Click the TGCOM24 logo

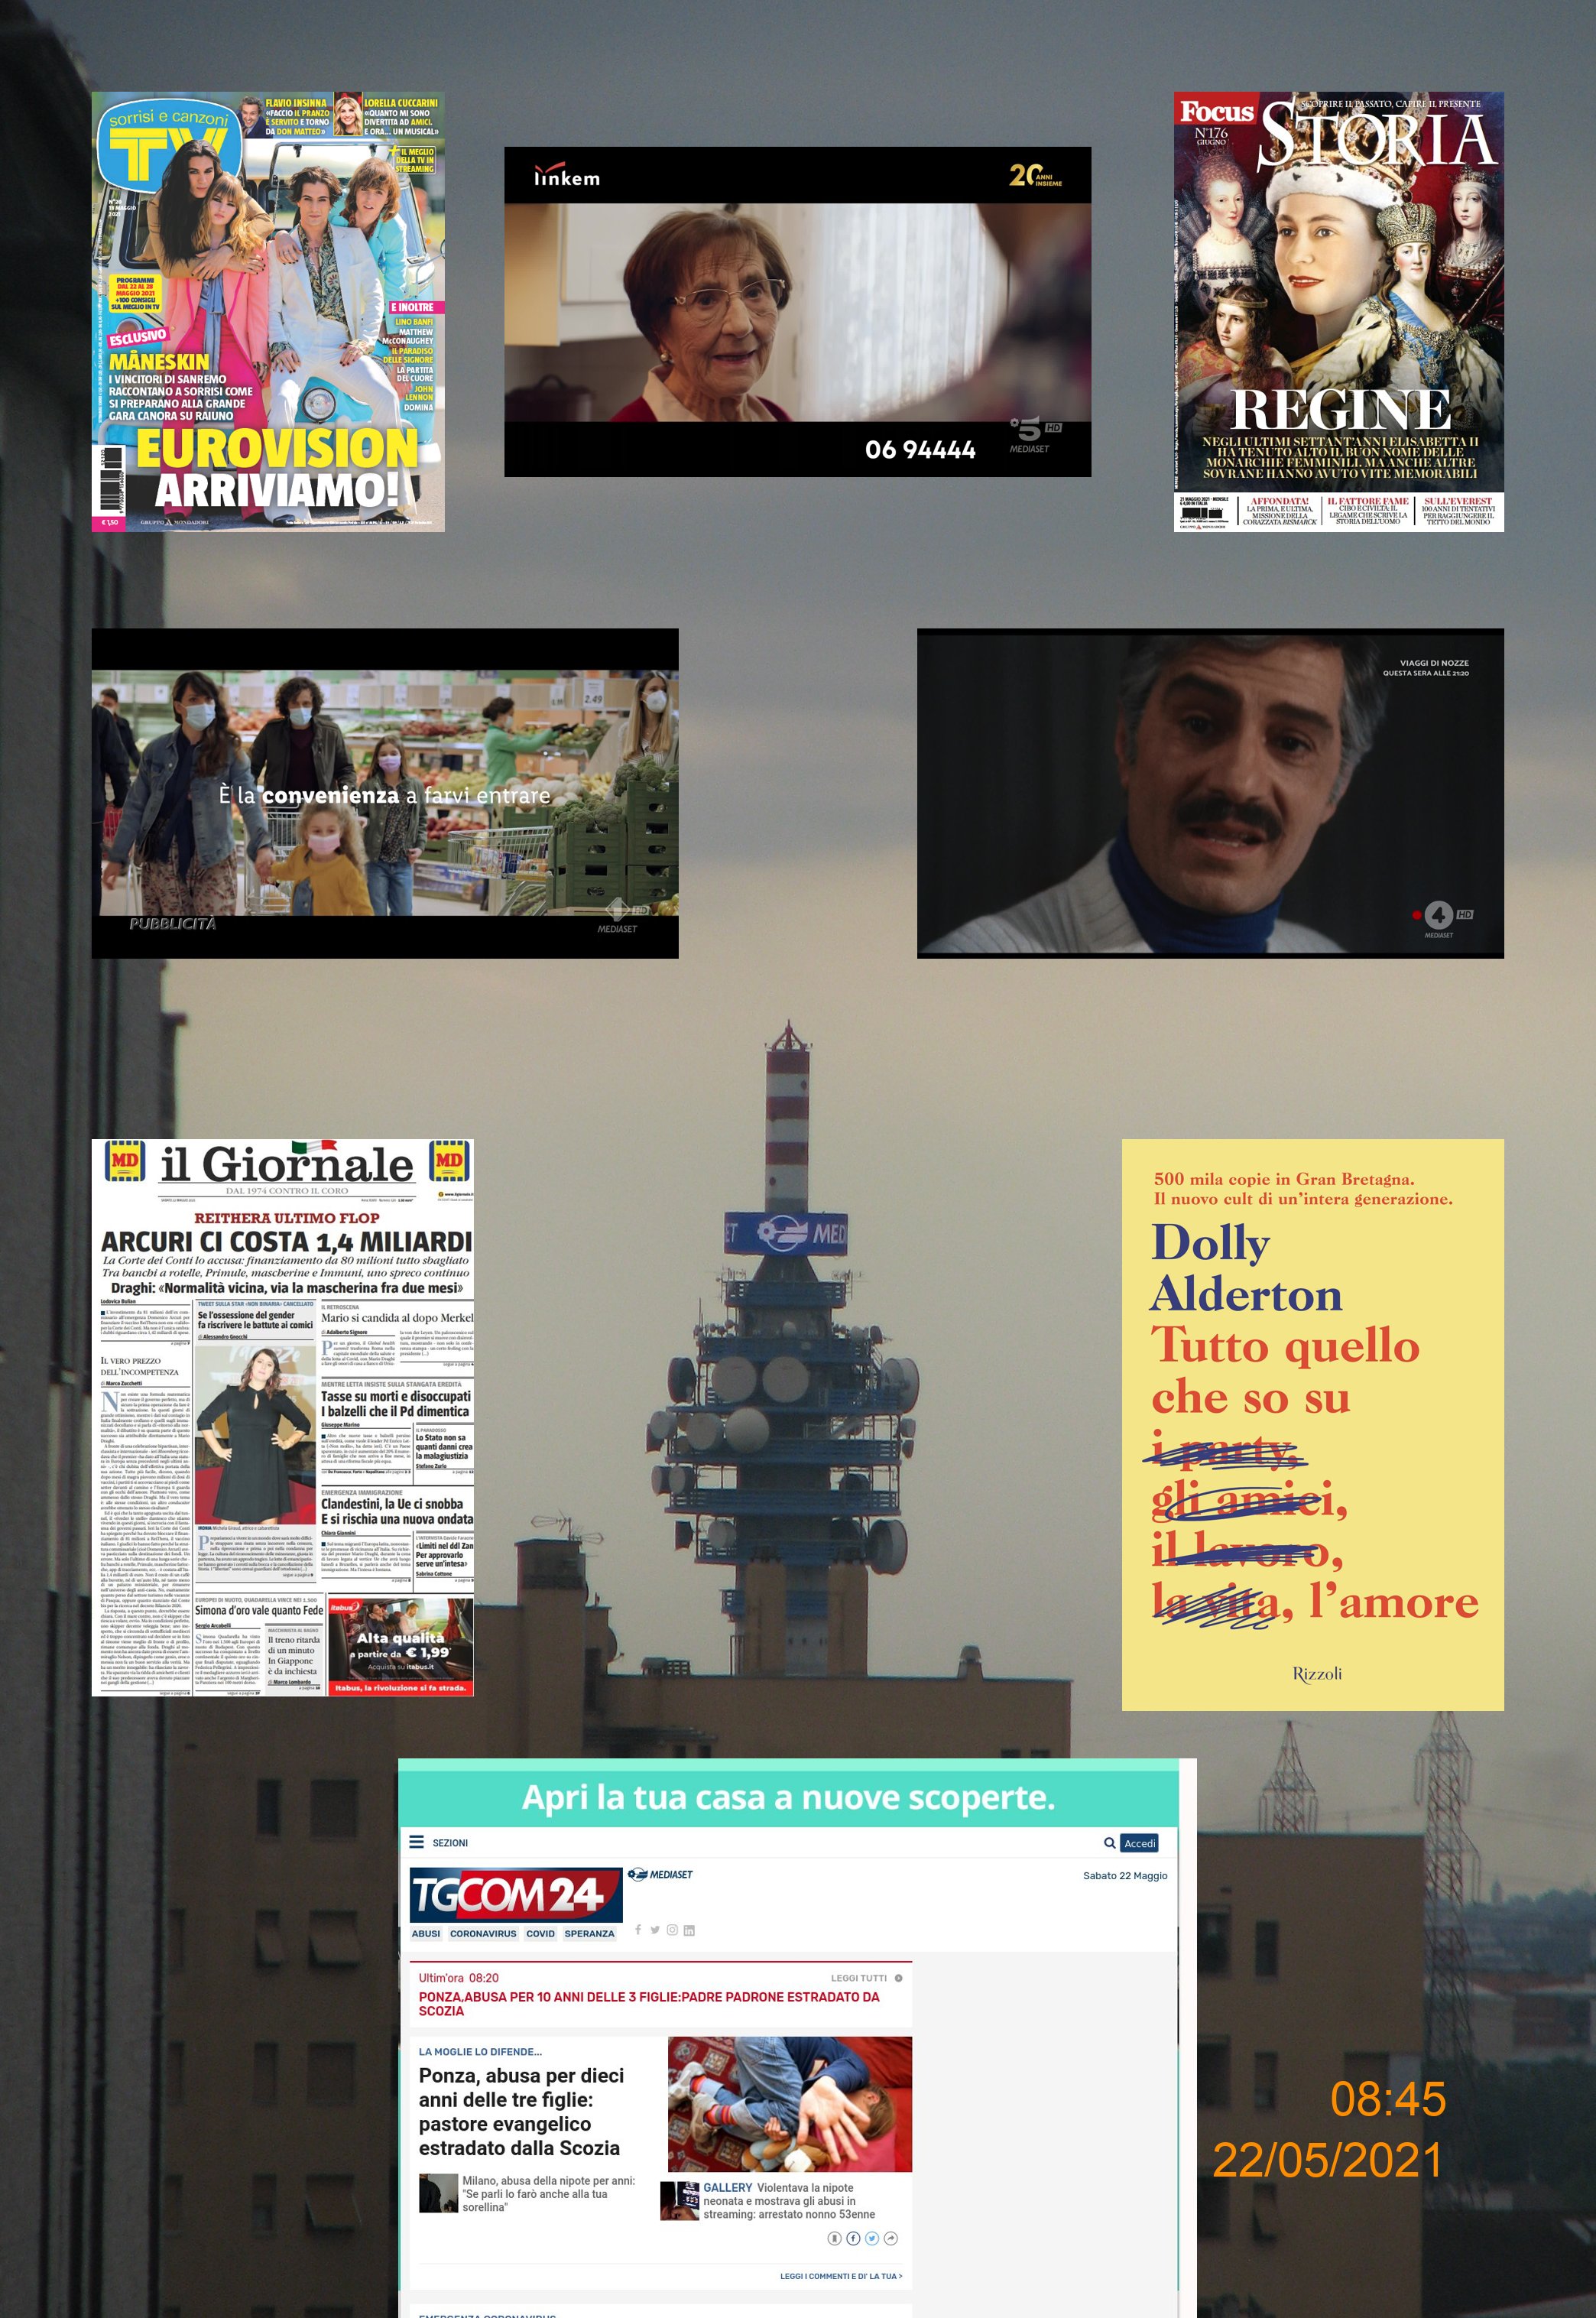tap(515, 1894)
